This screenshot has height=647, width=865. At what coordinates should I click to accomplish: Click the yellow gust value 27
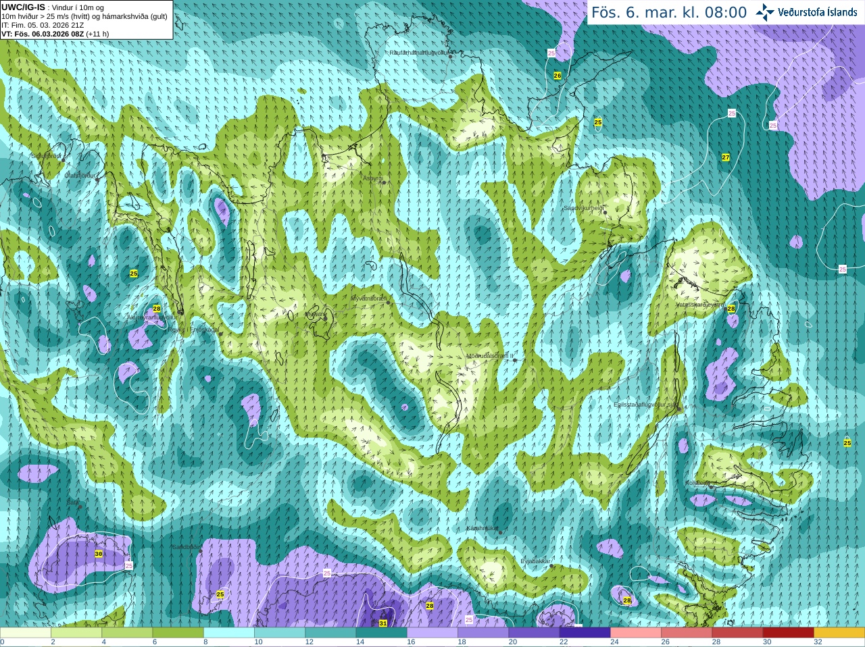726,157
